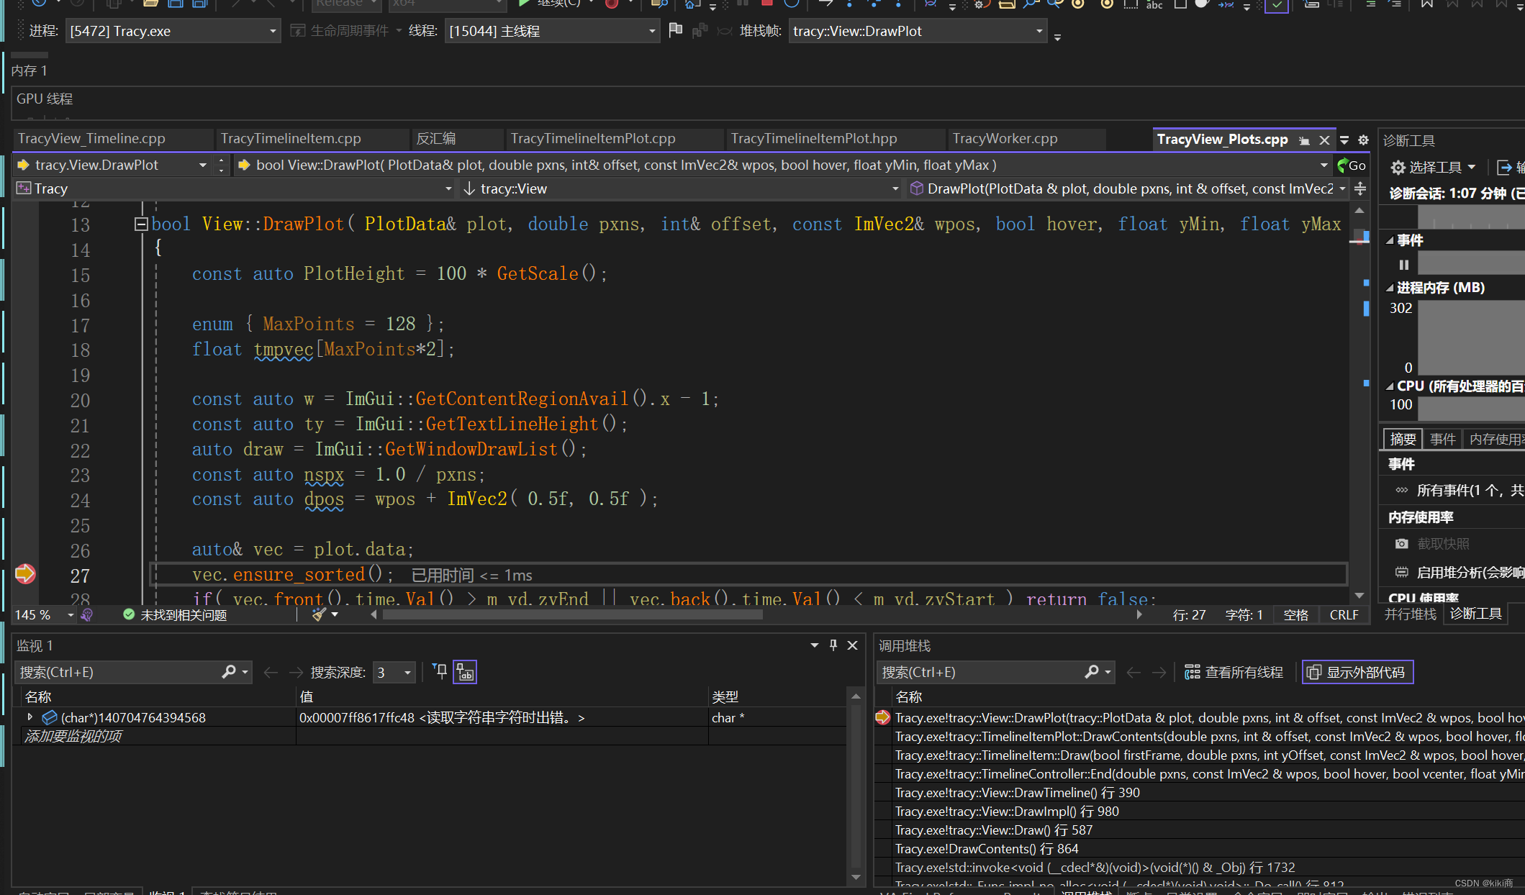Switch to TracyTimelineItem.cpp tab
Viewport: 1525px width, 895px height.
pos(291,139)
